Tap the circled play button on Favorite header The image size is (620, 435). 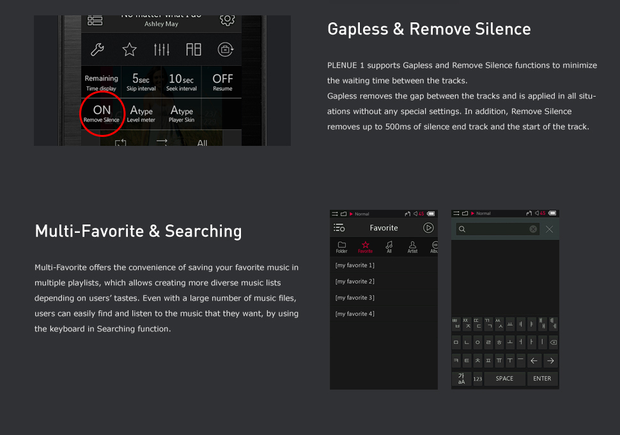pos(428,228)
